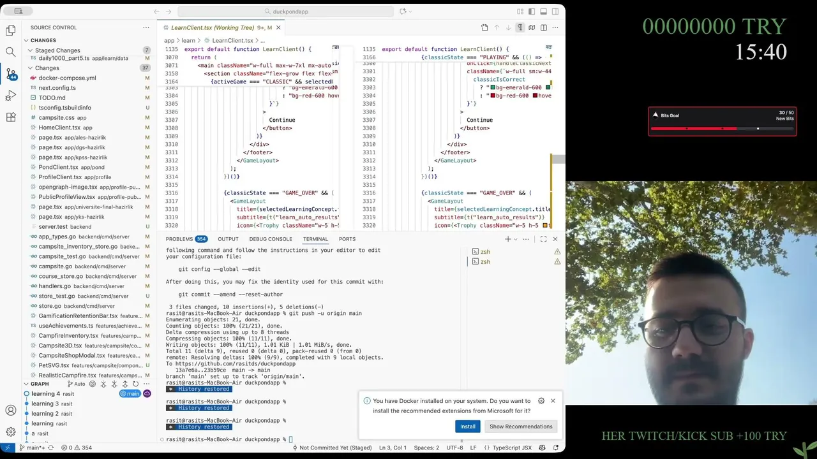Click the main* branch in status bar
The height and width of the screenshot is (459, 817).
(x=32, y=448)
